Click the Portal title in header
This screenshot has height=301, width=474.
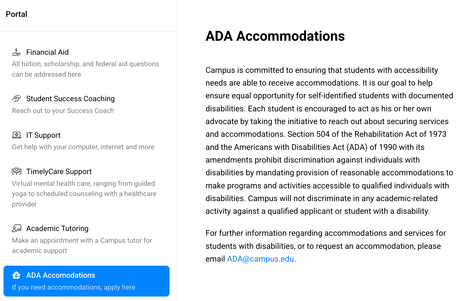point(17,14)
